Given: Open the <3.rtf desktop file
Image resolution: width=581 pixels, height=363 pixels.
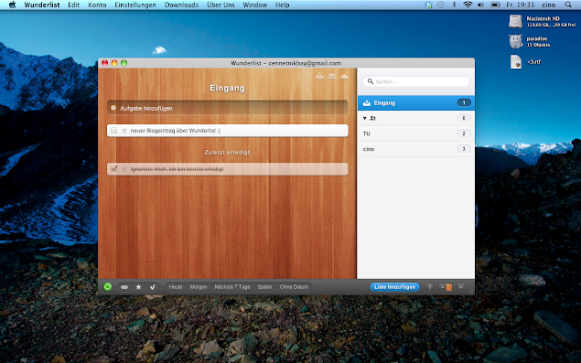Looking at the screenshot, I should (x=516, y=62).
